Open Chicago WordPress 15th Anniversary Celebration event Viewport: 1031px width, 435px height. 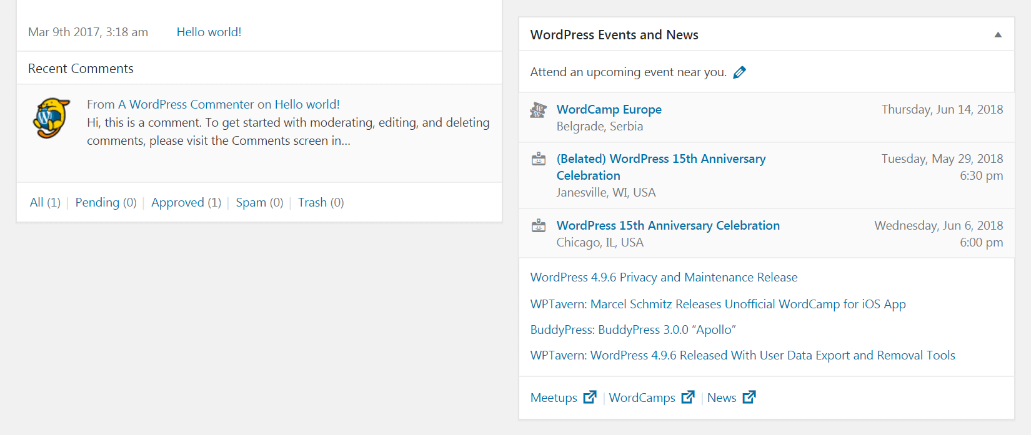[x=668, y=225]
